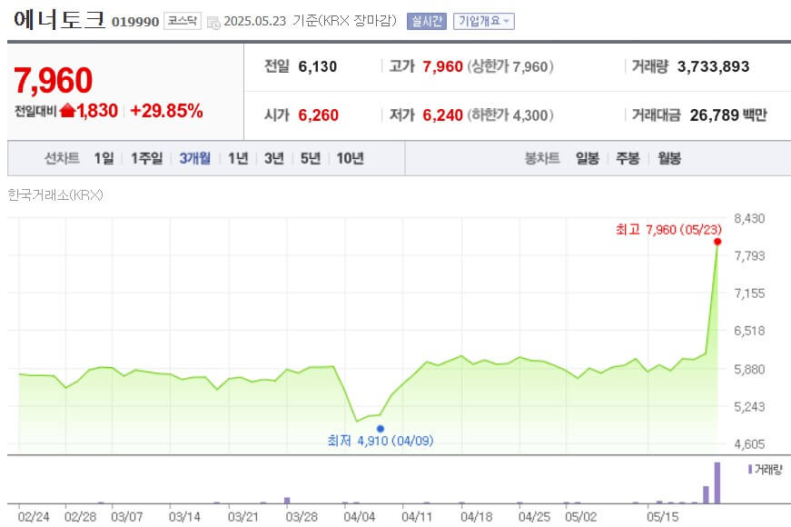Image resolution: width=791 pixels, height=527 pixels.
Task: Click the +29.85% change rate text
Action: [x=166, y=111]
